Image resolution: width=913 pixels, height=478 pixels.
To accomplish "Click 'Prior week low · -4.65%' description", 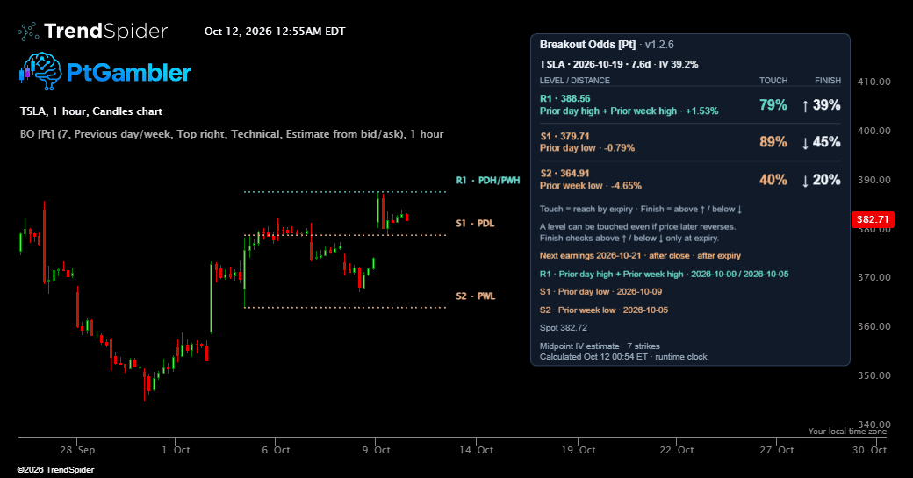I will pyautogui.click(x=591, y=186).
